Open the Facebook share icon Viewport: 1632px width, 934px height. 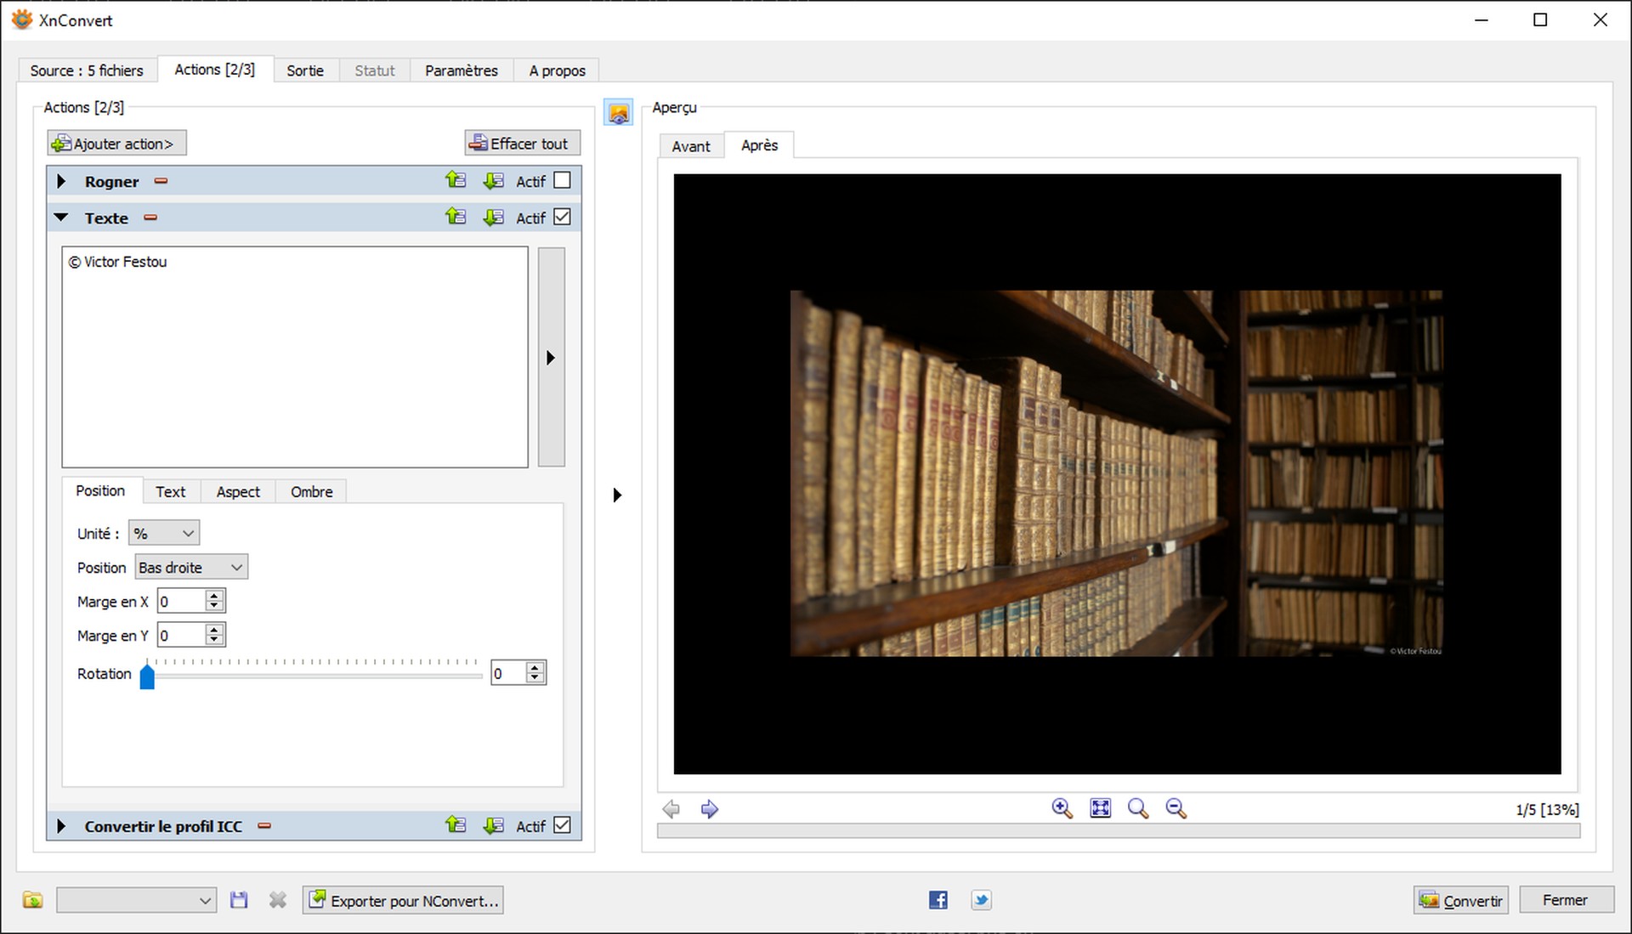click(x=938, y=900)
